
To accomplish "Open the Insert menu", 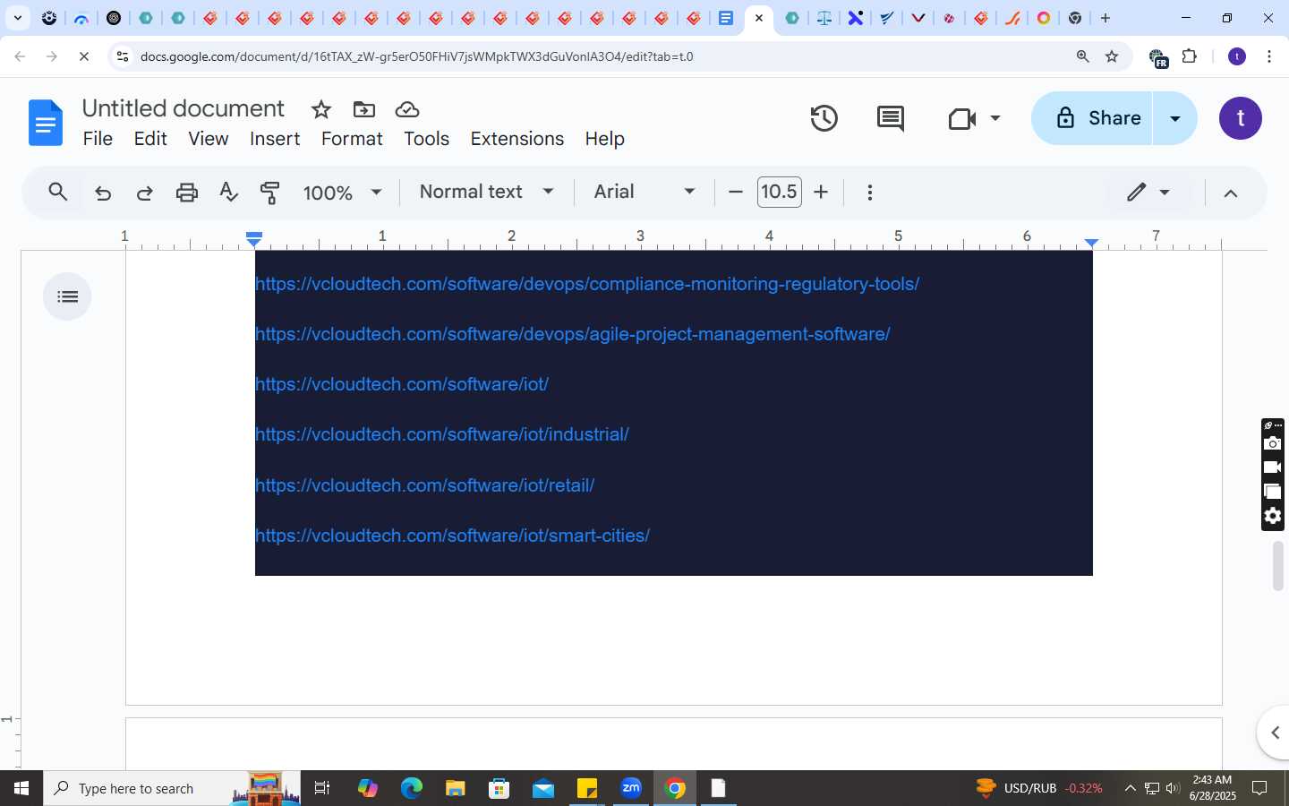I will (275, 139).
